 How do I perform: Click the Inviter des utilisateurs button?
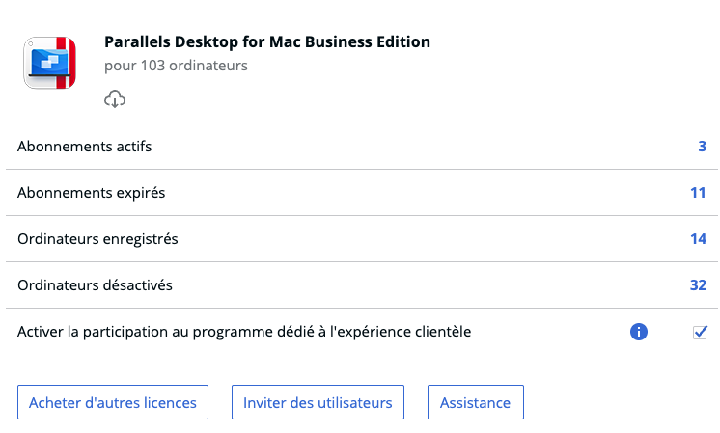click(x=318, y=402)
